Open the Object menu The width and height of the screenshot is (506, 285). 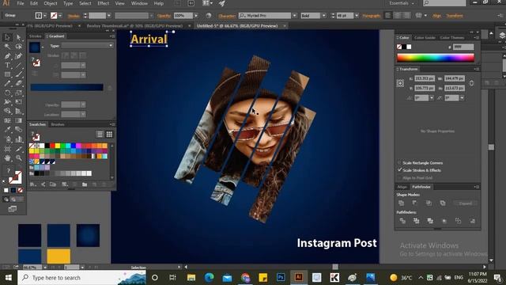(x=51, y=3)
